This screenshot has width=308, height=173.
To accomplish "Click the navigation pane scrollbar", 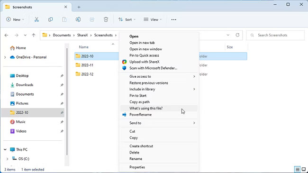I will pos(67,101).
